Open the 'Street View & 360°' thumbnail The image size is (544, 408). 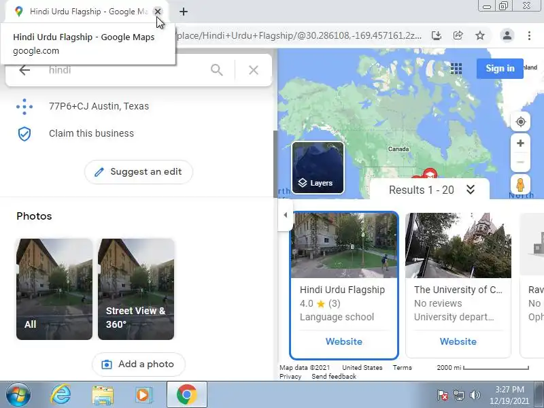(x=136, y=289)
